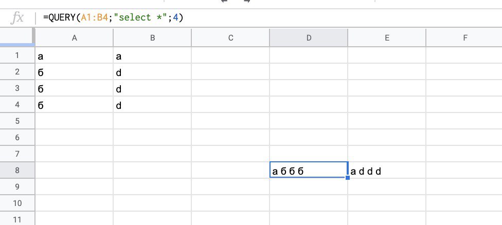The width and height of the screenshot is (502, 225).
Task: Click cell B1 containing "a"
Action: [x=152, y=55]
